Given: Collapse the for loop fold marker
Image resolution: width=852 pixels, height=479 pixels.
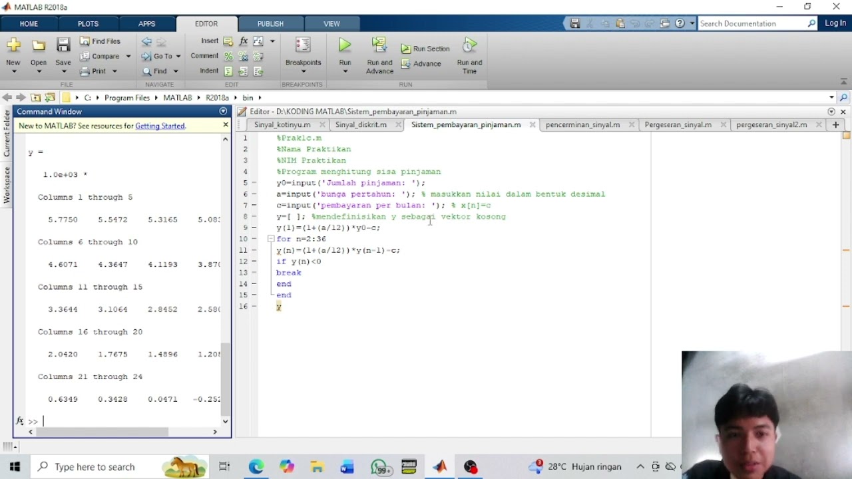Looking at the screenshot, I should 271,239.
